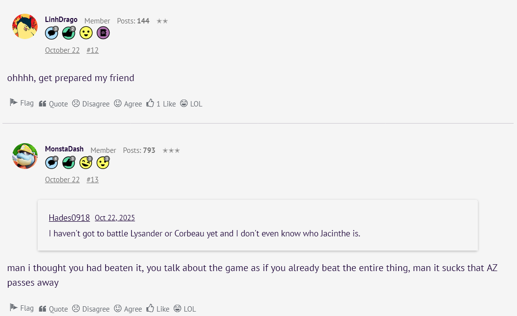This screenshot has width=517, height=316.
Task: Click the October 22 timestamp under MonstaDash
Action: [x=62, y=179]
